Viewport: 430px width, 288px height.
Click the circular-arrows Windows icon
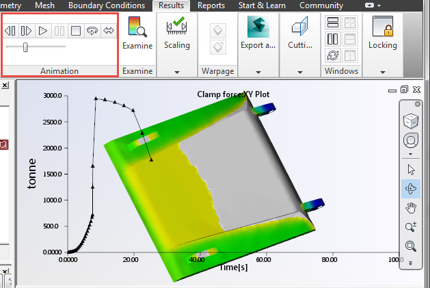333,55
